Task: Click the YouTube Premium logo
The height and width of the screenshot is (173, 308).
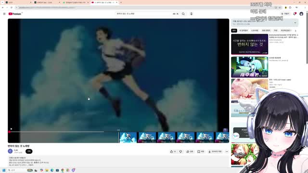Action: tap(15, 14)
